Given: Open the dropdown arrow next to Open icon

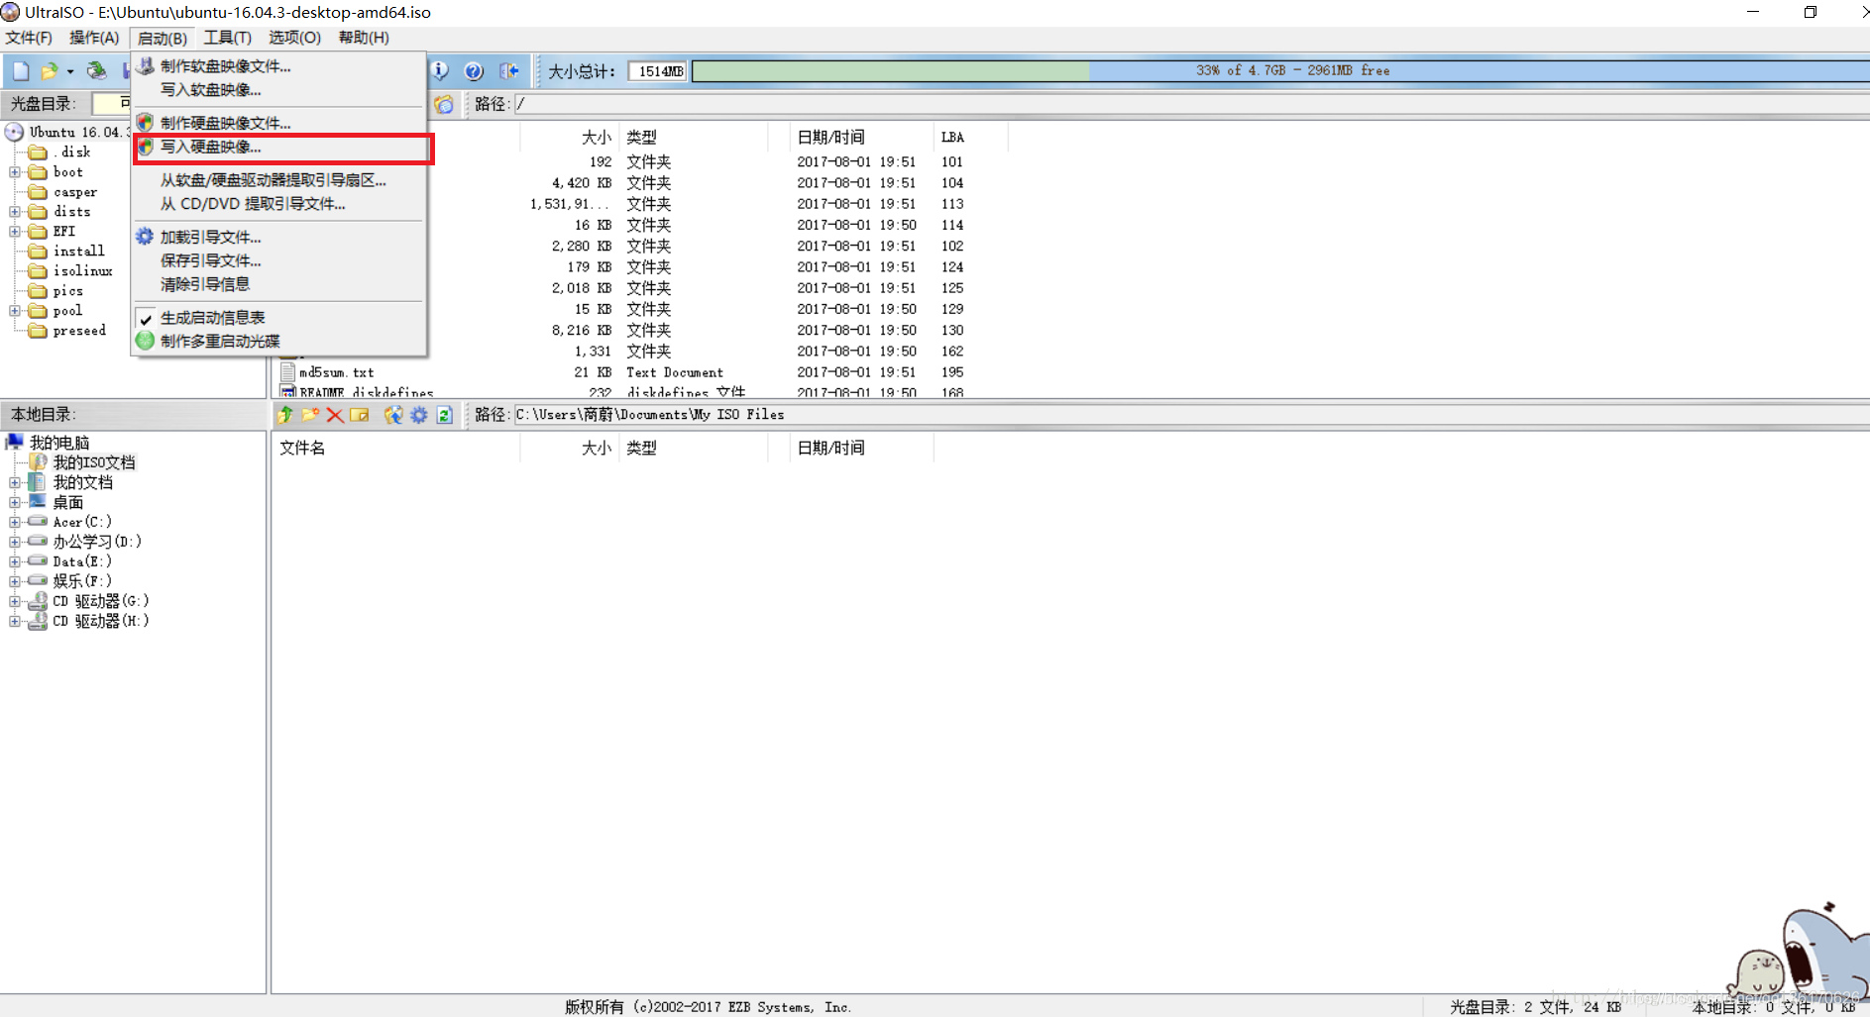Looking at the screenshot, I should point(70,71).
